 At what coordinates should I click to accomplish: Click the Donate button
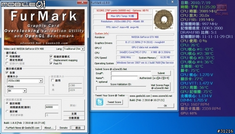(x=63, y=128)
